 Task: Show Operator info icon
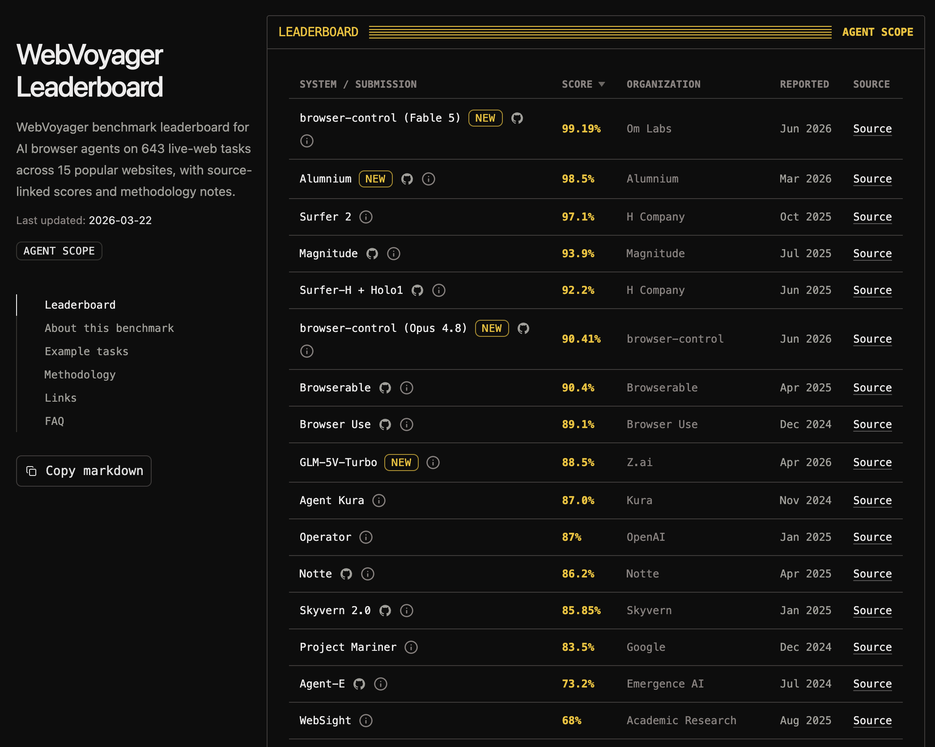point(366,537)
